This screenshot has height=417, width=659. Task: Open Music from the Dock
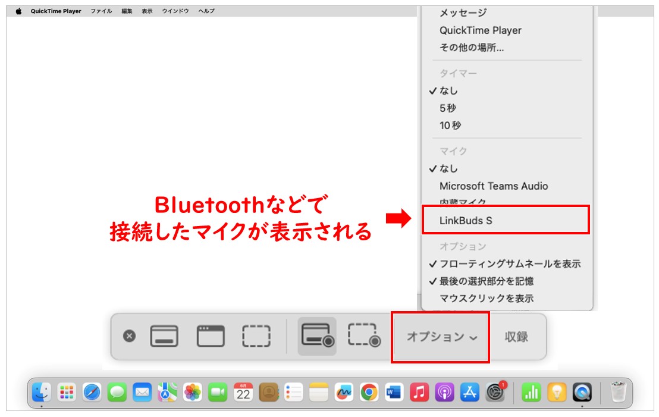coord(419,393)
